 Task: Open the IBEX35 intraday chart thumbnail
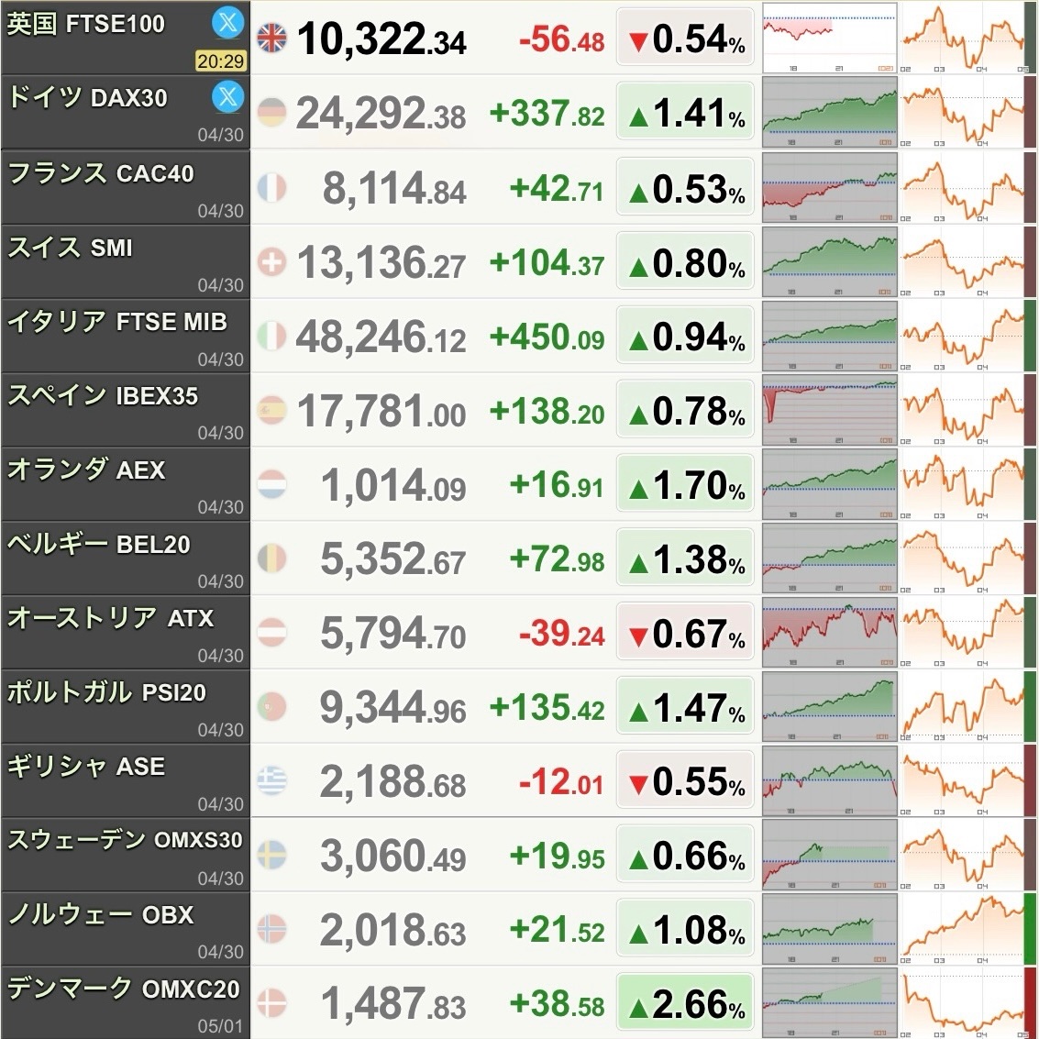point(830,410)
